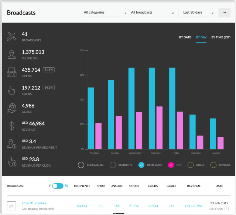Click the RECIPIENTS column header

point(82,186)
